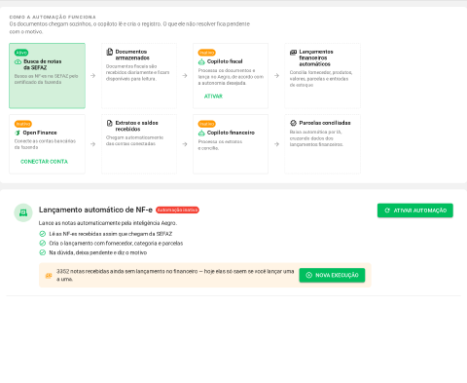Click CONECTAR CONTA for Open Finance
This screenshot has width=467, height=383.
[44, 162]
